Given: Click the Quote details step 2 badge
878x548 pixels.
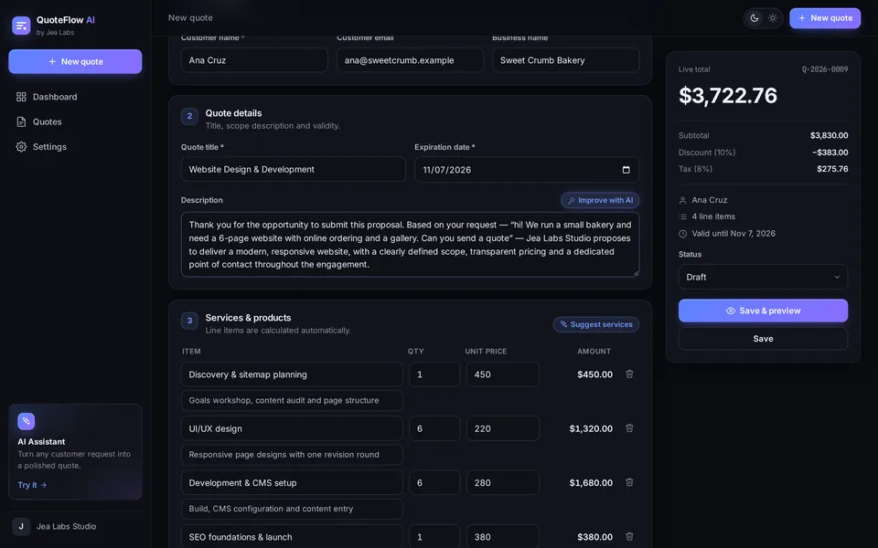Looking at the screenshot, I should 189,116.
